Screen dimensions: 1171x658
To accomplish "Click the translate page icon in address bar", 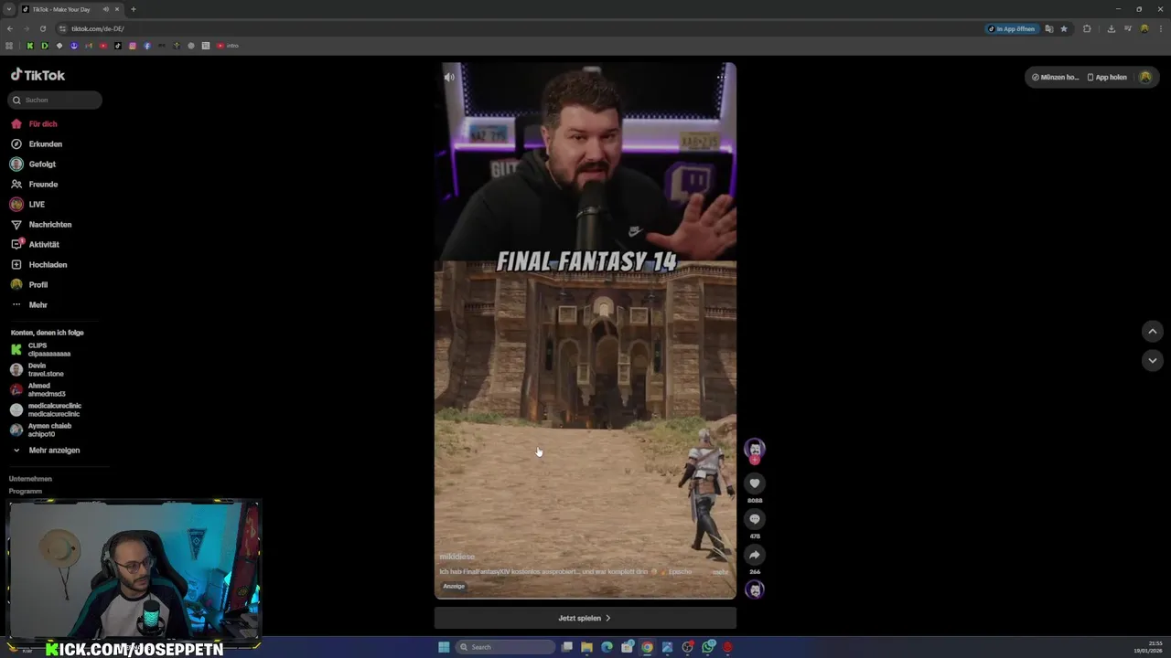I will point(1049,28).
